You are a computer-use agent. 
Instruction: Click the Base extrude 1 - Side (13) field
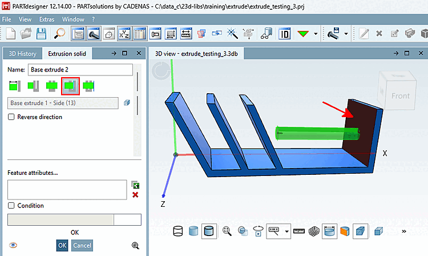click(63, 103)
